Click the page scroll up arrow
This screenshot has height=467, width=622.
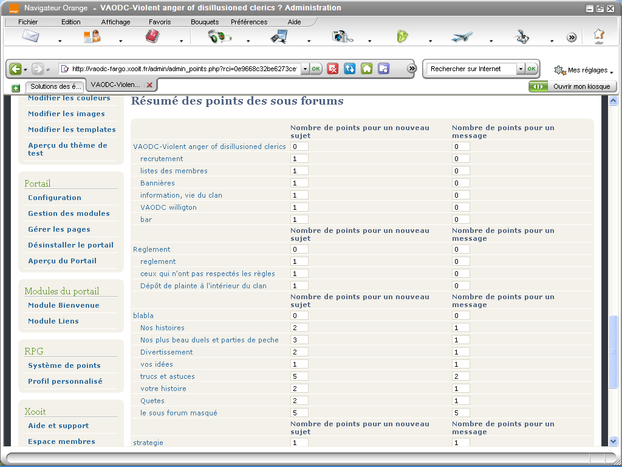(x=613, y=101)
